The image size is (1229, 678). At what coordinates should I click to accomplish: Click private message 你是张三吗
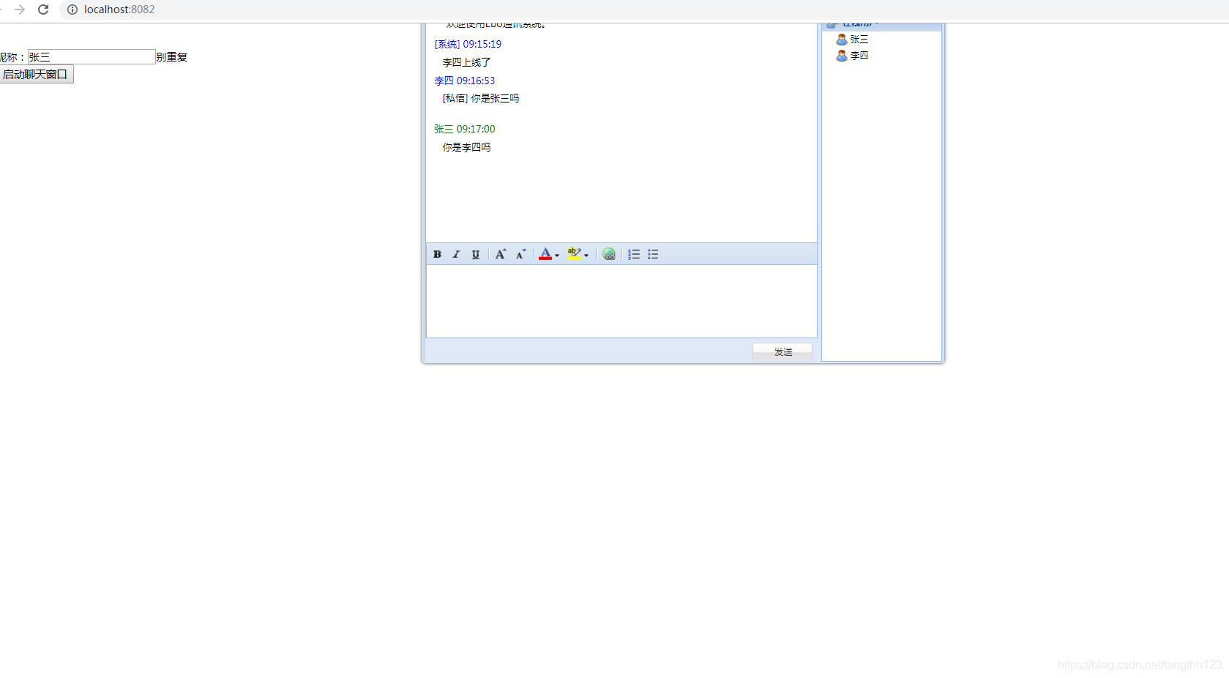[x=480, y=98]
